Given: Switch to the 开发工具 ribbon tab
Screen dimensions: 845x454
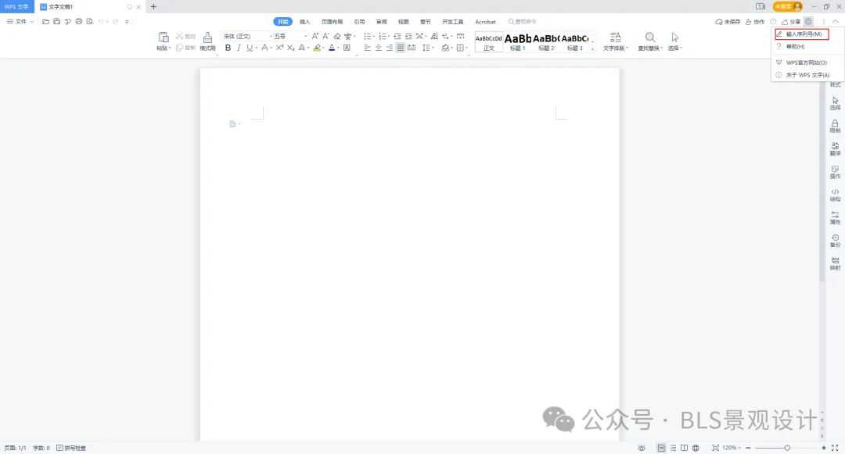Looking at the screenshot, I should coord(453,22).
